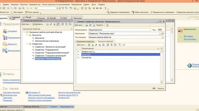Click the globe update icon at right edge
This screenshot has height=111, width=199.
pos(189,65)
